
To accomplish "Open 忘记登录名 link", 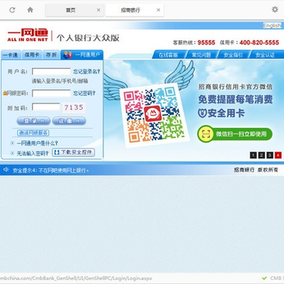I will tap(87, 72).
